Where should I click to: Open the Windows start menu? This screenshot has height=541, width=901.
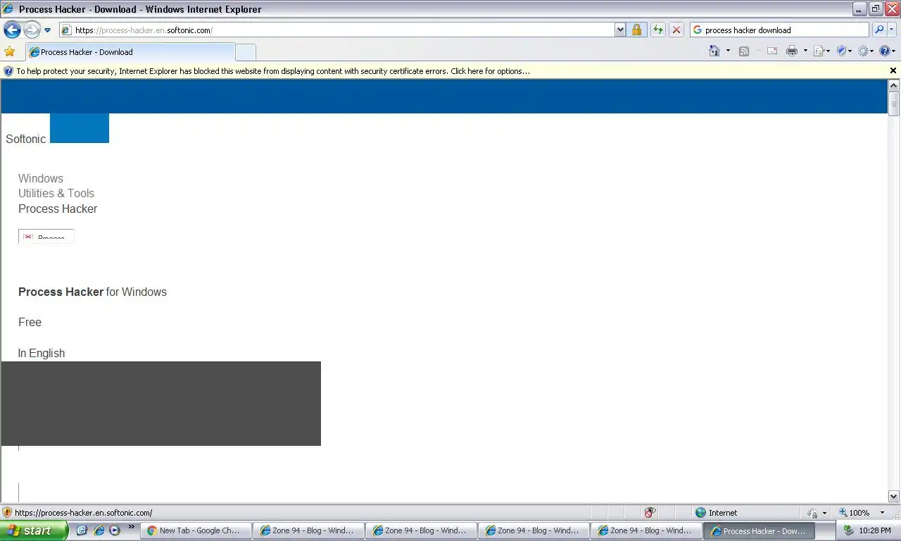point(34,530)
